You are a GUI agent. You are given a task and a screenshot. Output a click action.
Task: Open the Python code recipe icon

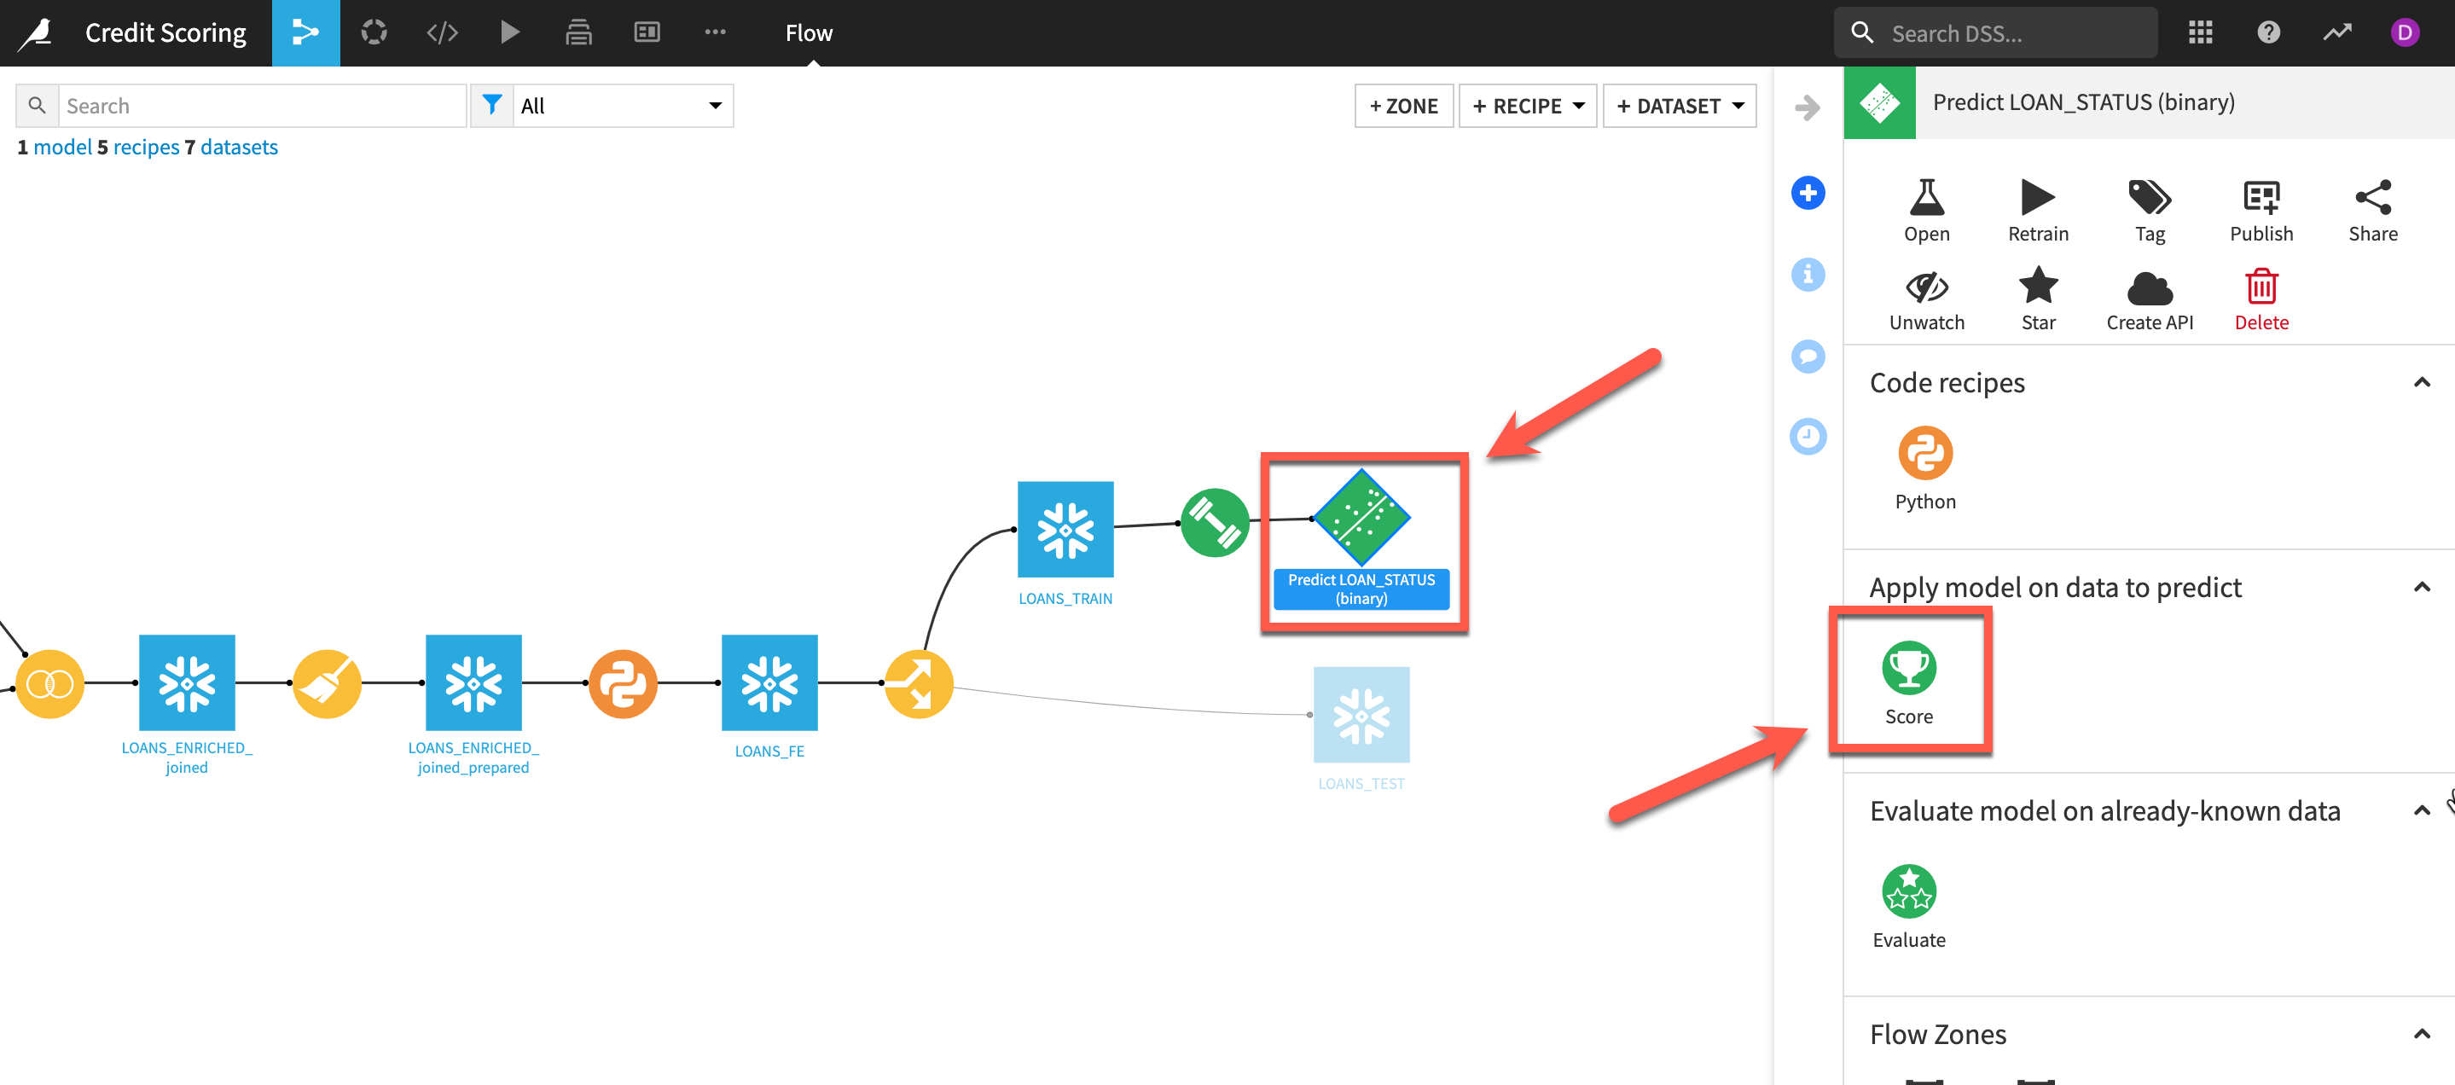tap(1924, 454)
